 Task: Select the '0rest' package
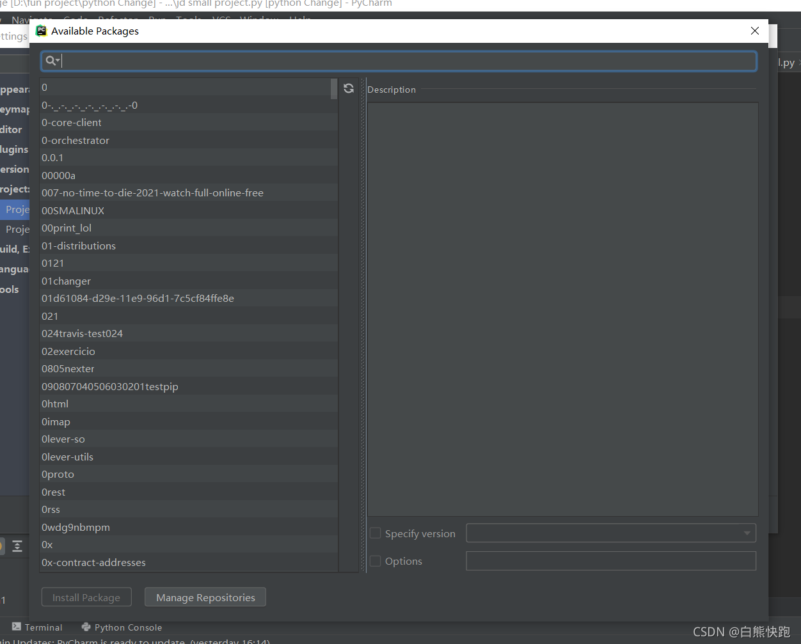[189, 492]
